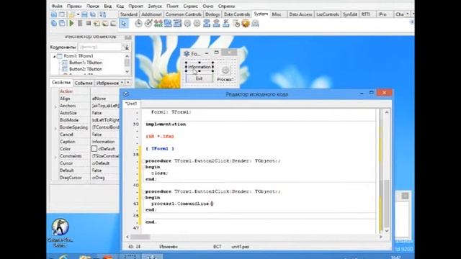
Task: Expand the Constraints property
Action: point(55,157)
